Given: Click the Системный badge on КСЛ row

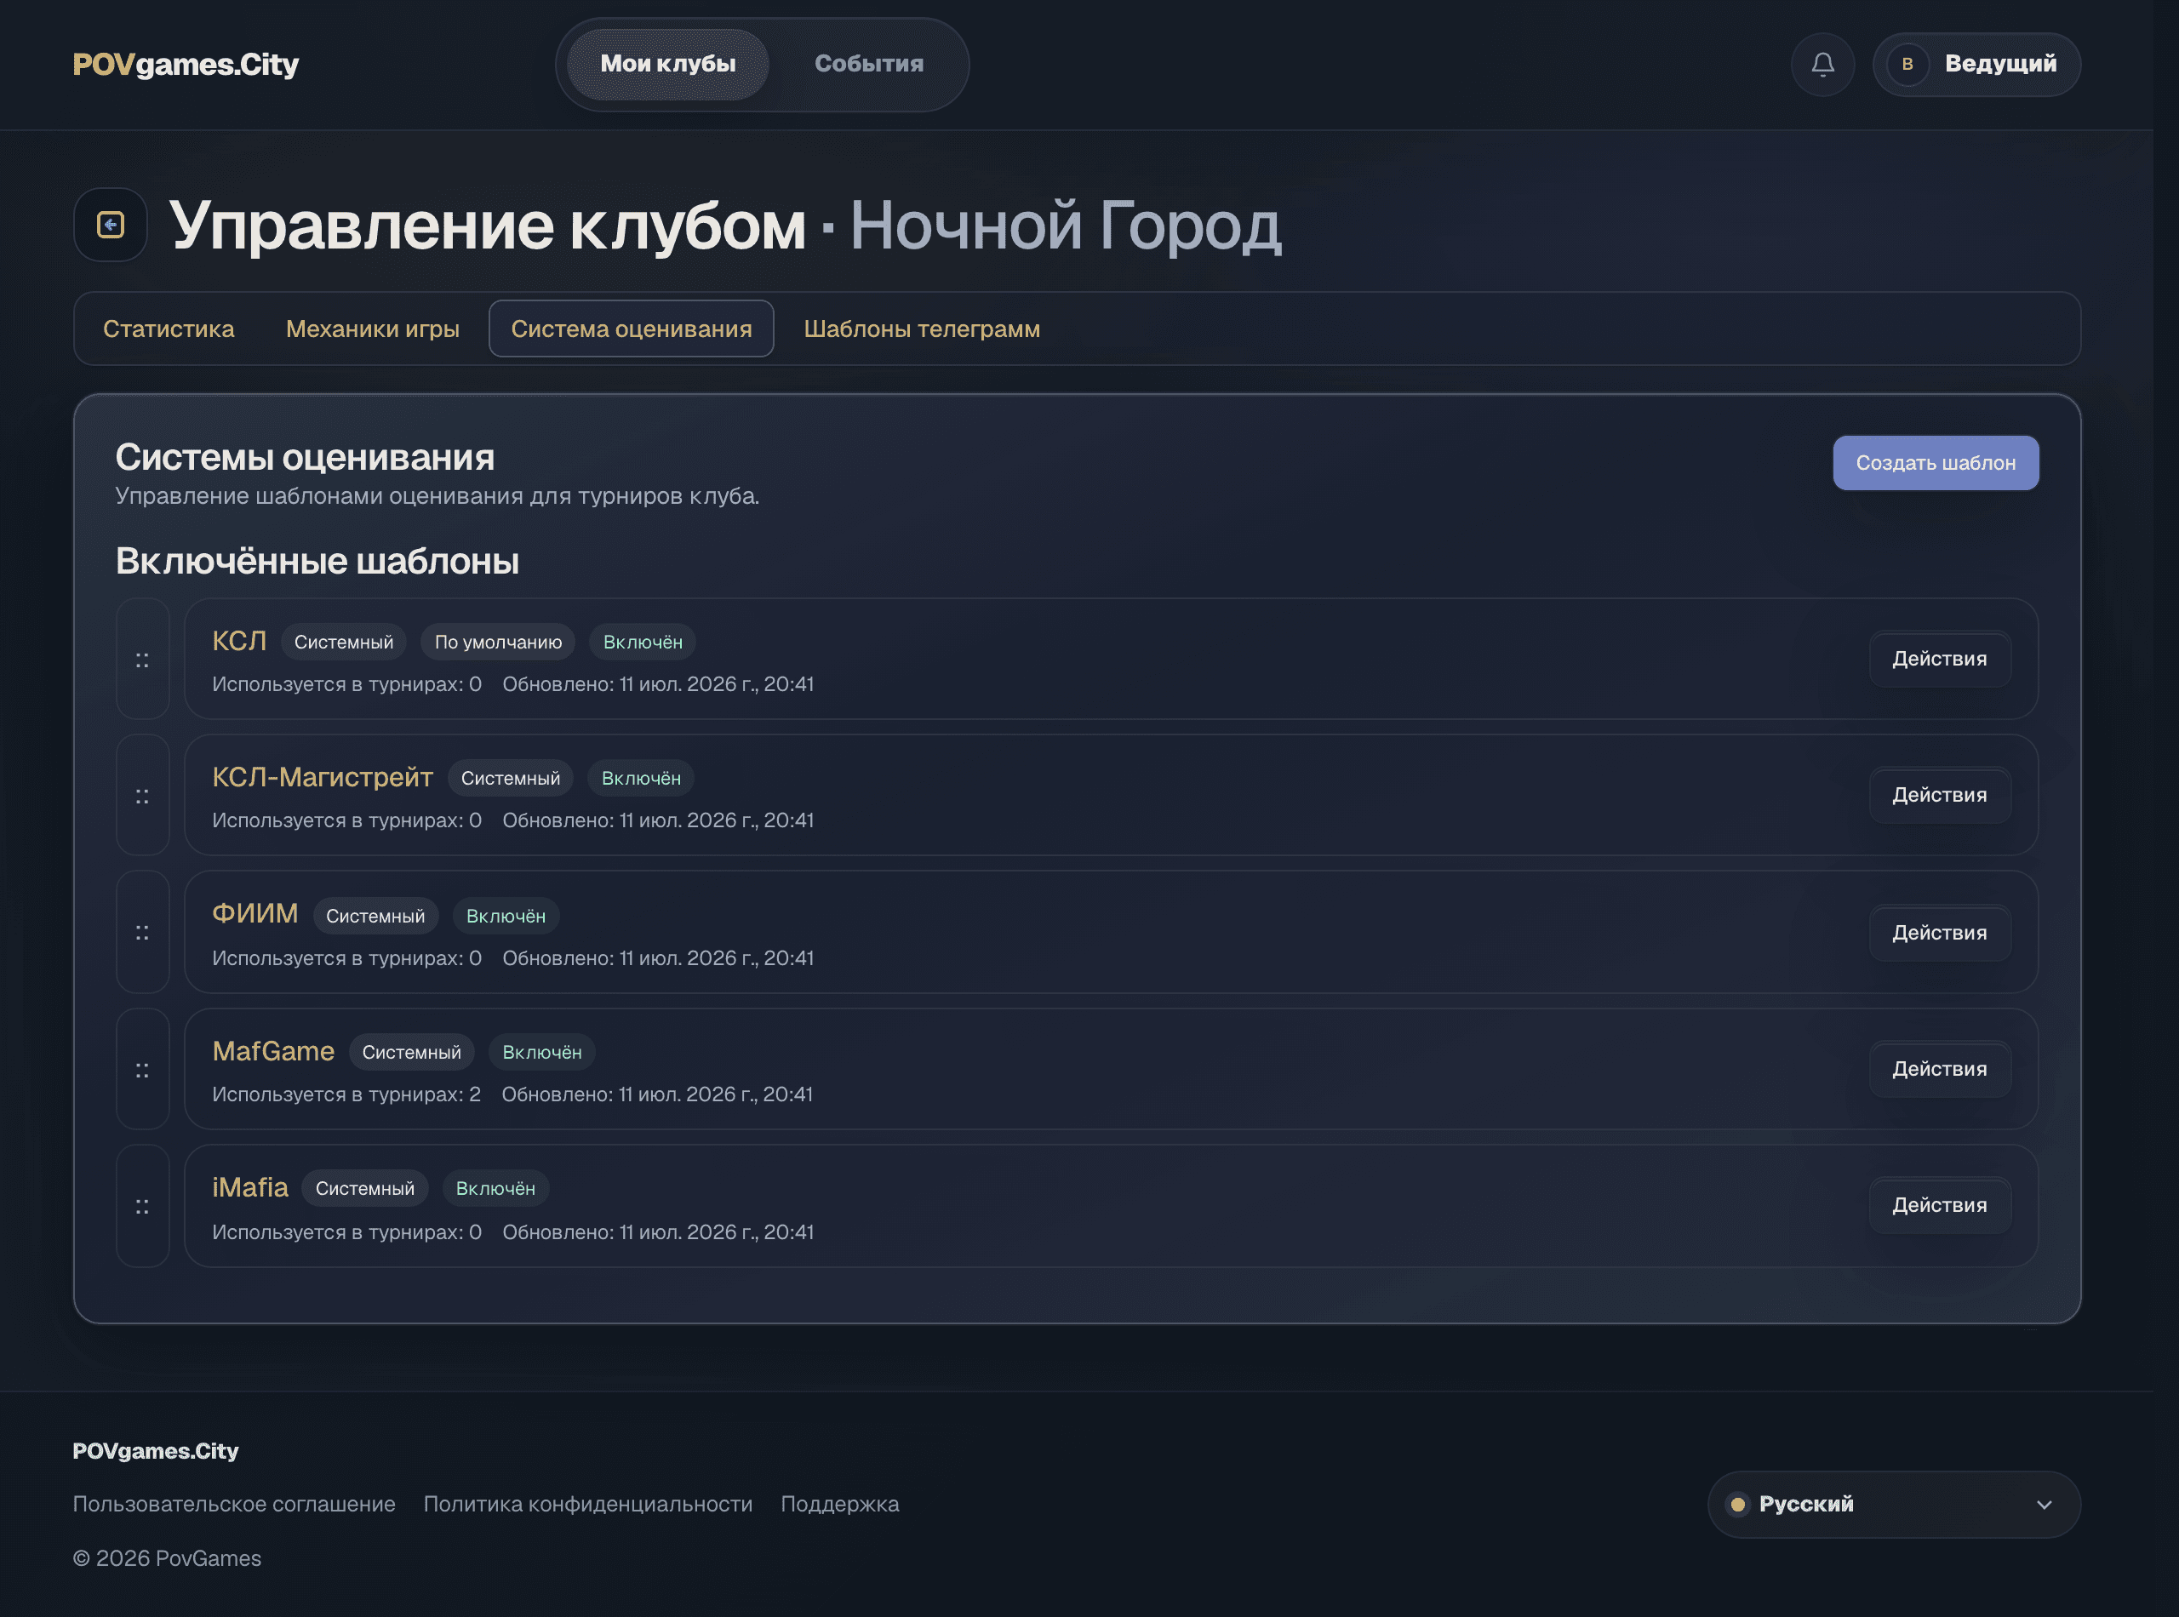Looking at the screenshot, I should pos(344,642).
